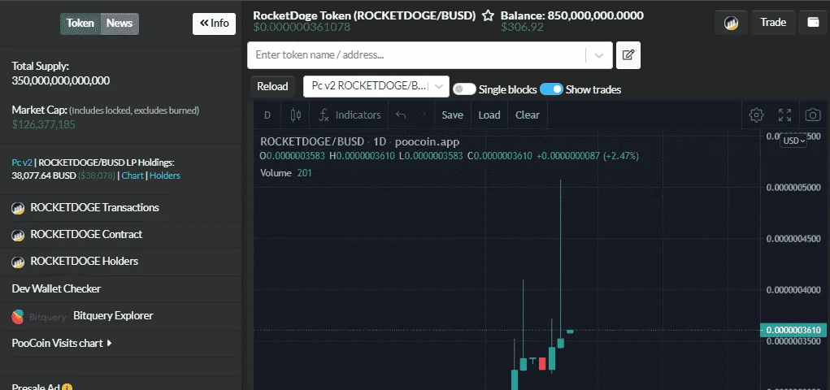Disable the Show trades switch
This screenshot has width=830, height=390.
551,89
